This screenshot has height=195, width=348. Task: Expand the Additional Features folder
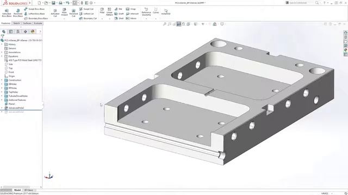tap(2, 100)
